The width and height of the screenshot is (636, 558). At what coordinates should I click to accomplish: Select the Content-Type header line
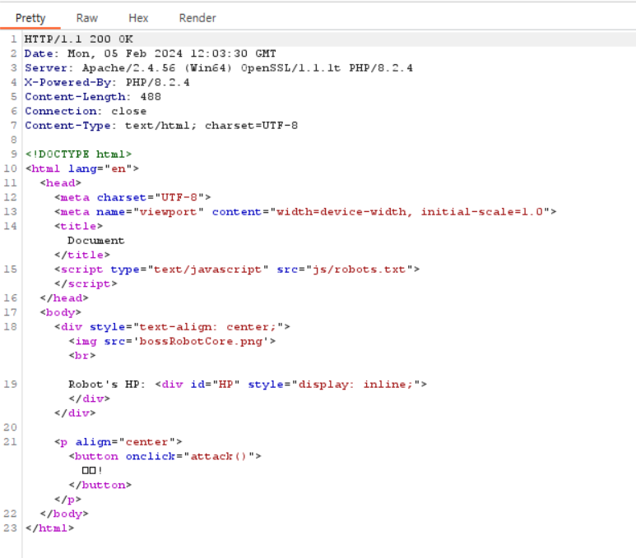[161, 126]
